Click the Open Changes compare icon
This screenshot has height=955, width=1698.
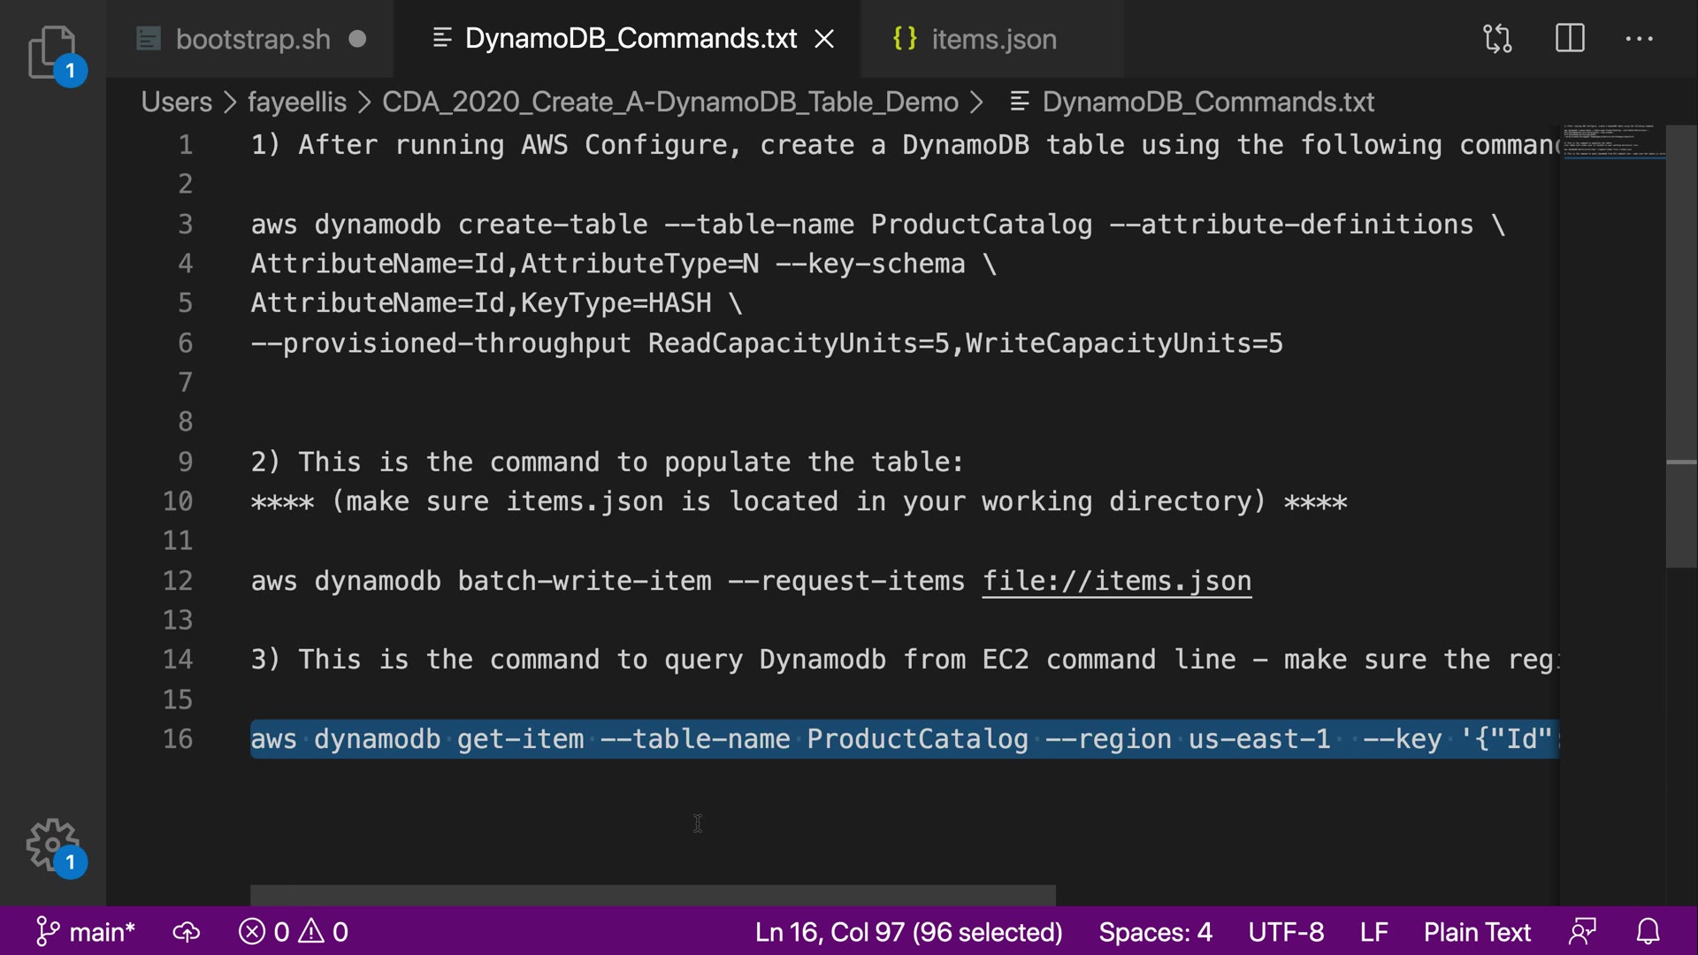click(1497, 39)
